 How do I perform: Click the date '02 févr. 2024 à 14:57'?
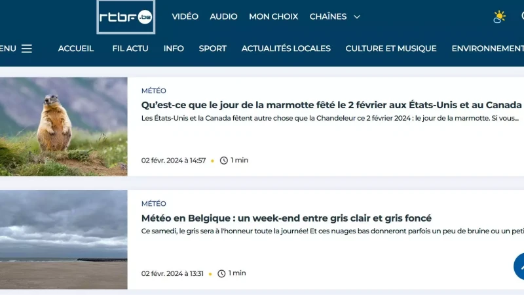coord(174,161)
